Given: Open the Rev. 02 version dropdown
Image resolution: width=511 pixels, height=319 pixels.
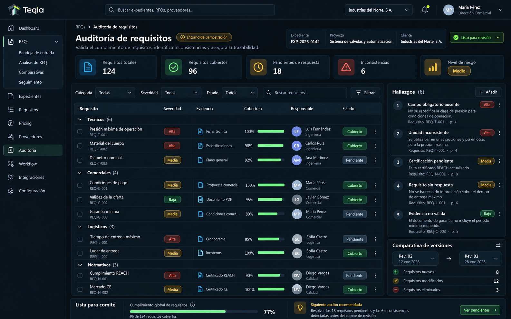Looking at the screenshot, I should 416,259.
